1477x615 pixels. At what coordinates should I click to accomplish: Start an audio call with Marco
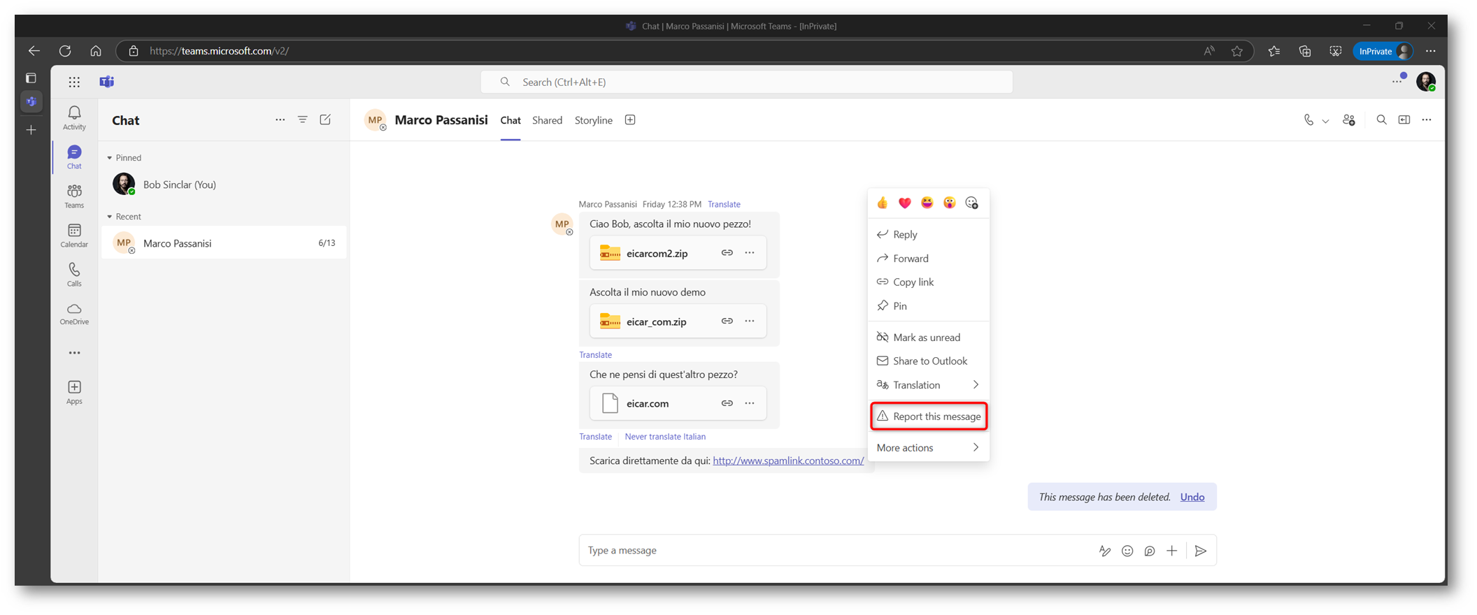(1308, 120)
